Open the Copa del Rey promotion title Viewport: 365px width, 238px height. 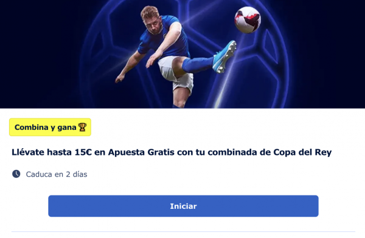(172, 152)
